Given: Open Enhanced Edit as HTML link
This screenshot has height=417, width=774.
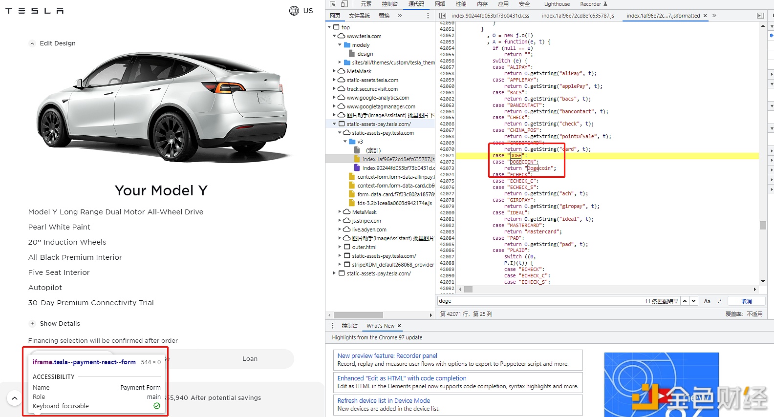Looking at the screenshot, I should [x=402, y=378].
